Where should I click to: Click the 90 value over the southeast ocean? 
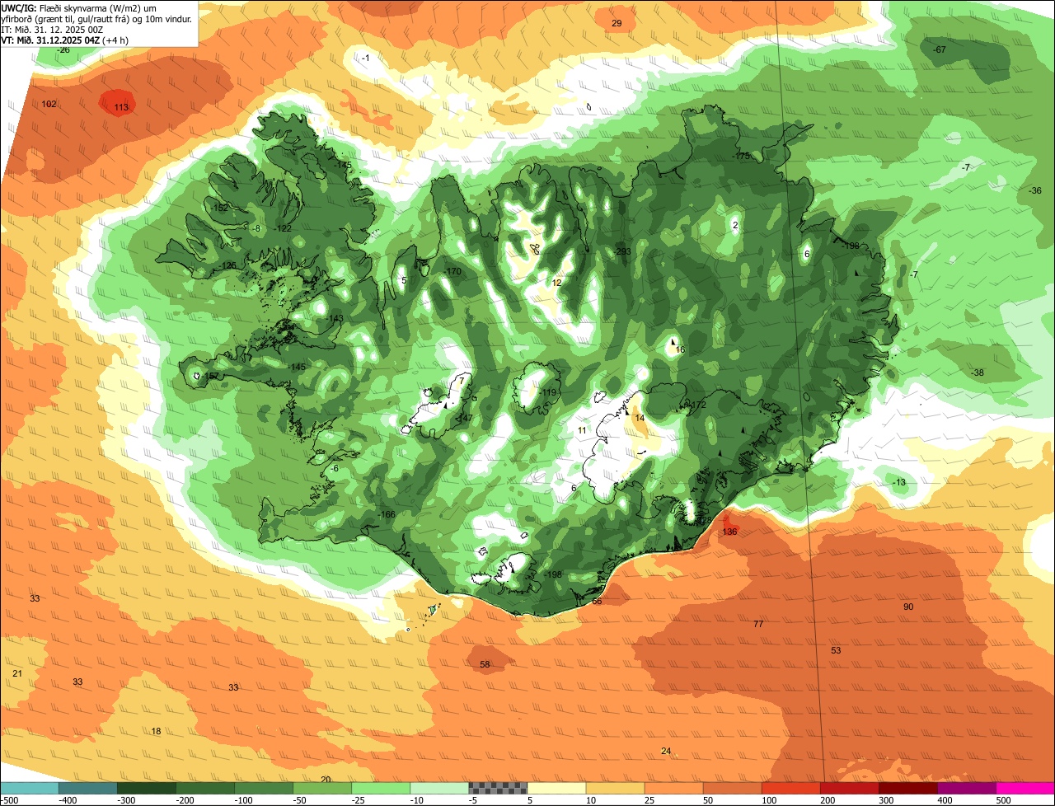908,607
